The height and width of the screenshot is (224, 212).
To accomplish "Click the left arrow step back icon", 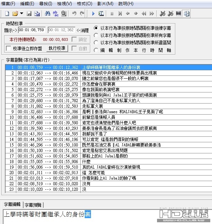I will coord(128,14).
